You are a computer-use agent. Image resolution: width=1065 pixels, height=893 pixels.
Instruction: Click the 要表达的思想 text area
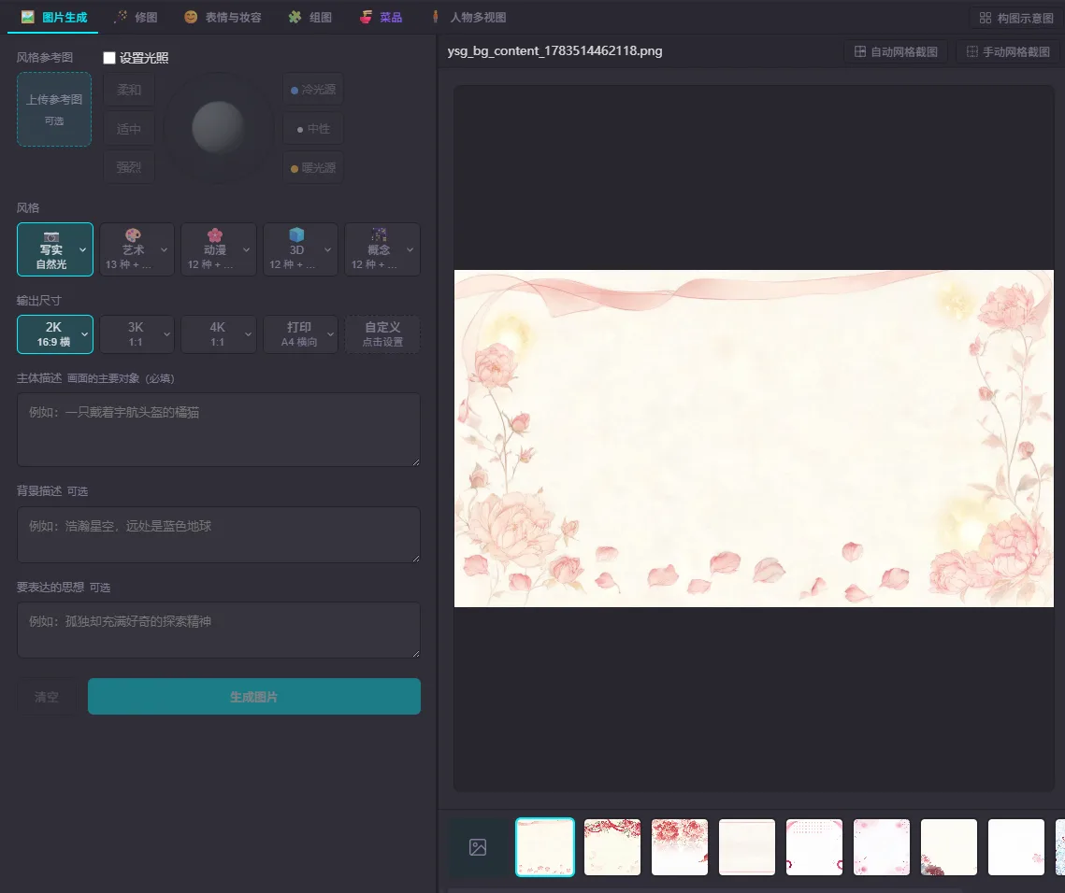[219, 631]
